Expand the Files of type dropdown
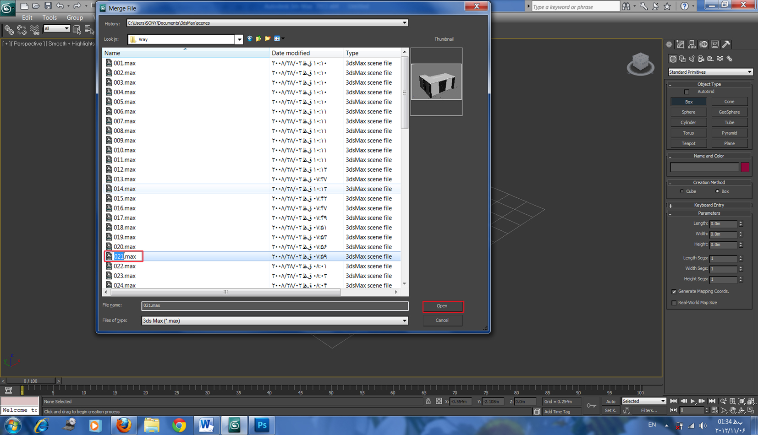The image size is (758, 435). pyautogui.click(x=404, y=321)
